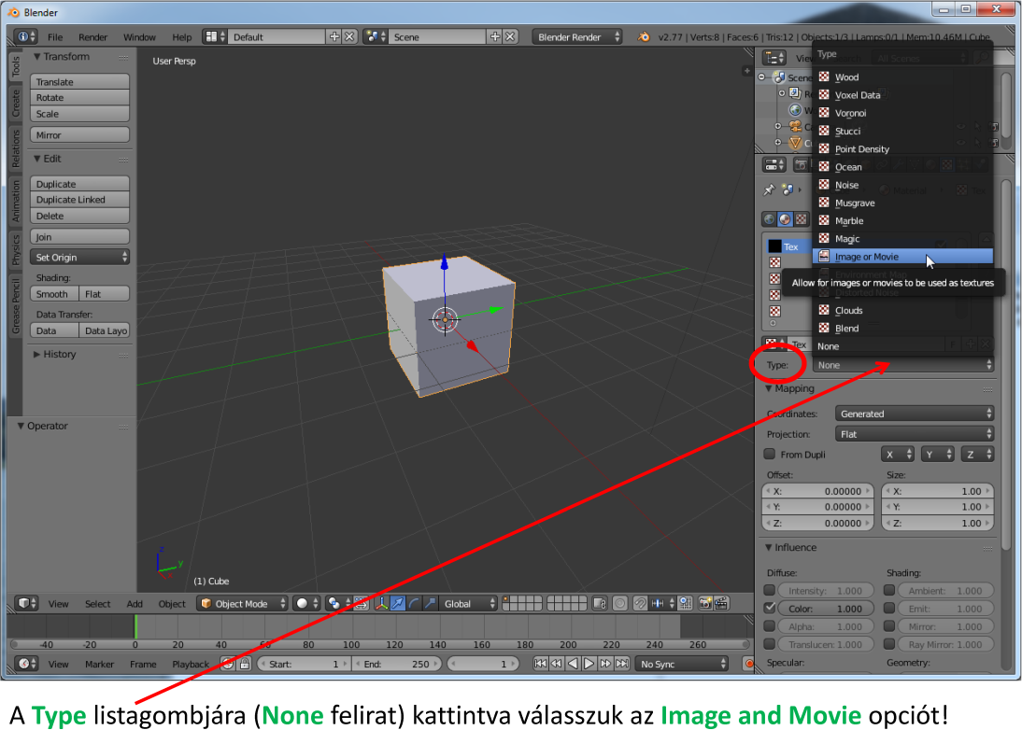Open the Info editor type selector icon
This screenshot has height=730, width=1022.
point(26,36)
